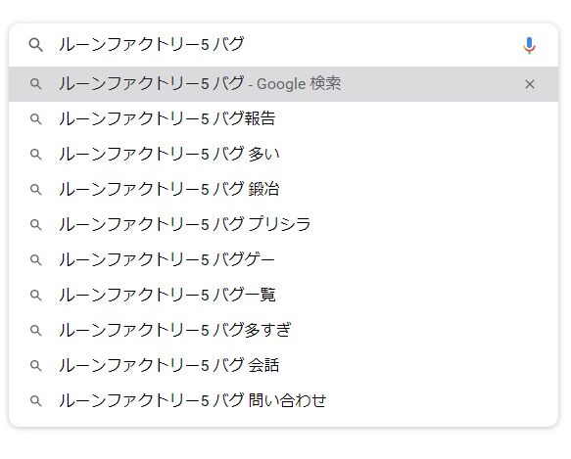Screen dimensions: 571x459
Task: Select the 'ルーンファクトリー5 バグ 問い合わせ' suggestion
Action: (283, 400)
